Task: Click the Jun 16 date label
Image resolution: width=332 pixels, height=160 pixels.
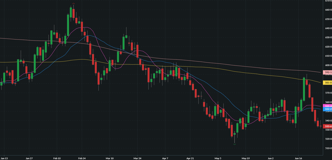Action: tap(299, 158)
